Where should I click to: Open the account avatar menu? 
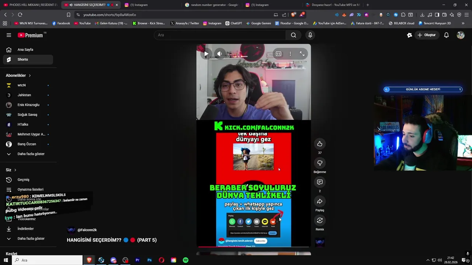tap(461, 35)
